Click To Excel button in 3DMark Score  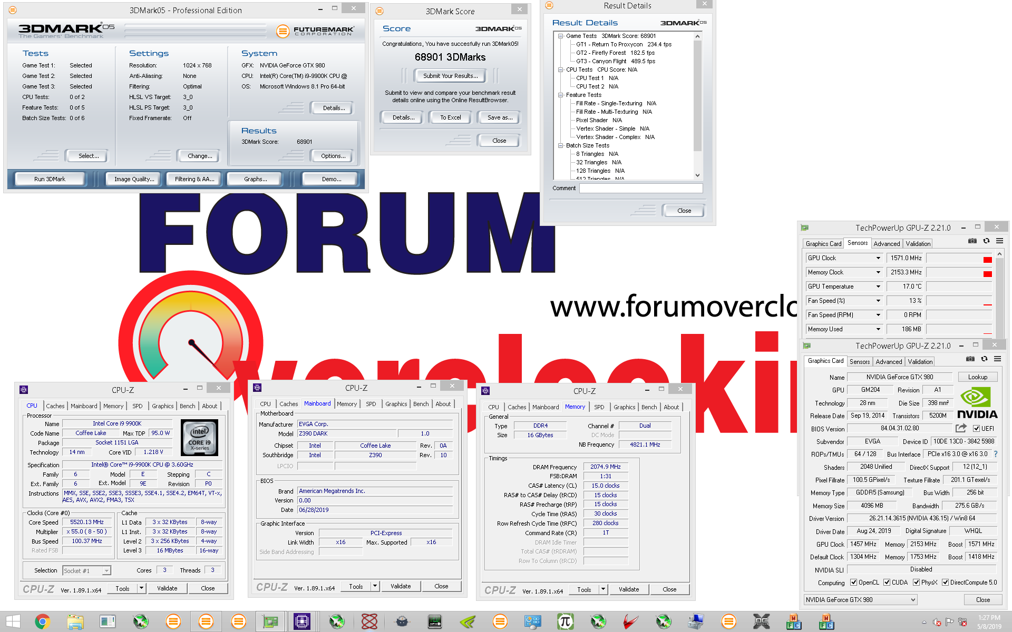[450, 117]
